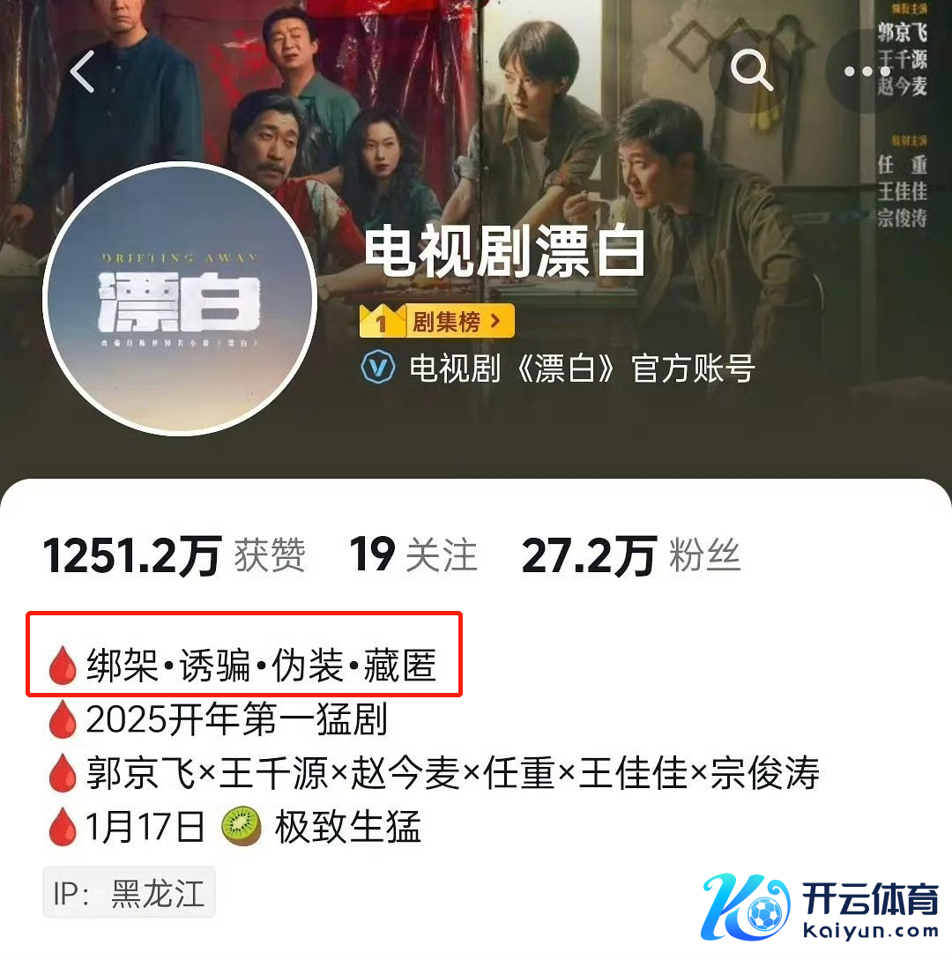Tap the bio line 绑架·诱骗·伪装·藏匿
The width and height of the screenshot is (952, 960).
click(262, 666)
